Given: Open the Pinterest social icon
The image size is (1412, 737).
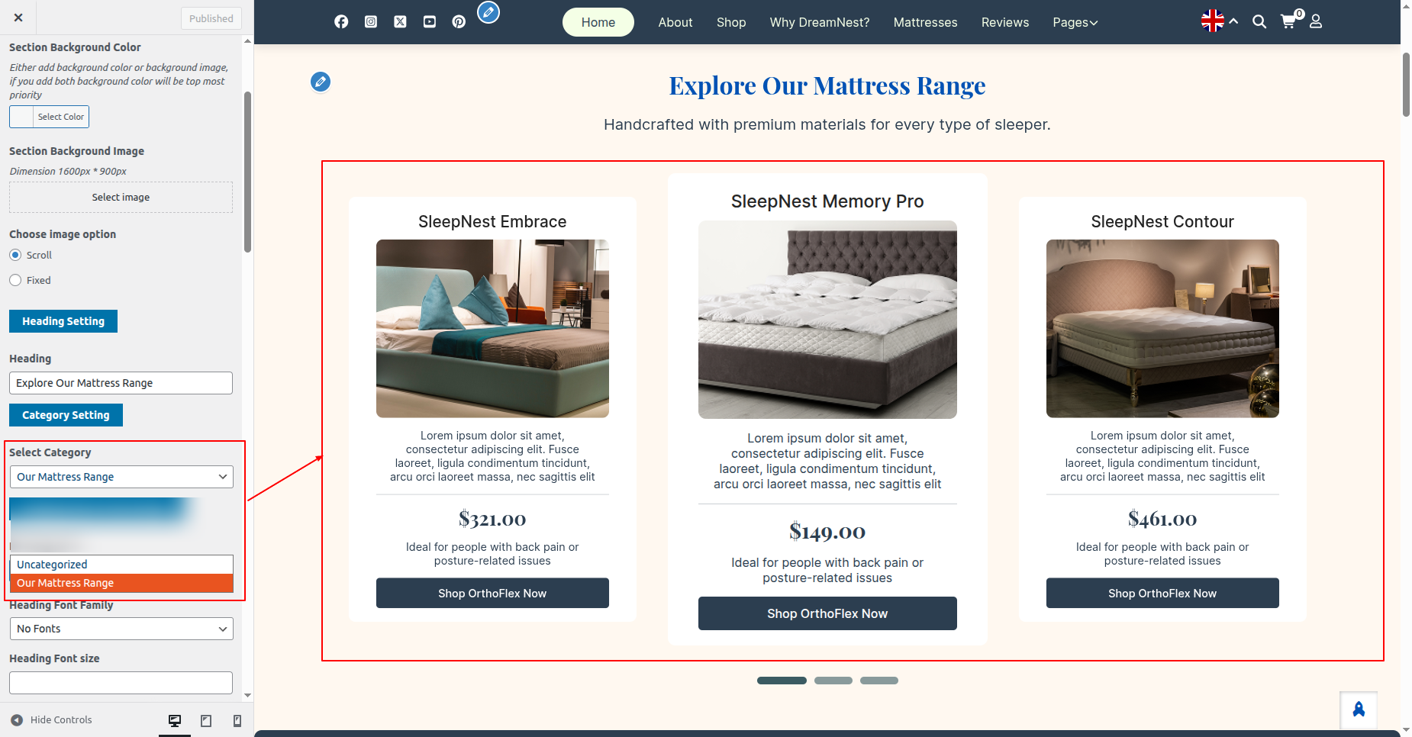Looking at the screenshot, I should click(x=459, y=22).
